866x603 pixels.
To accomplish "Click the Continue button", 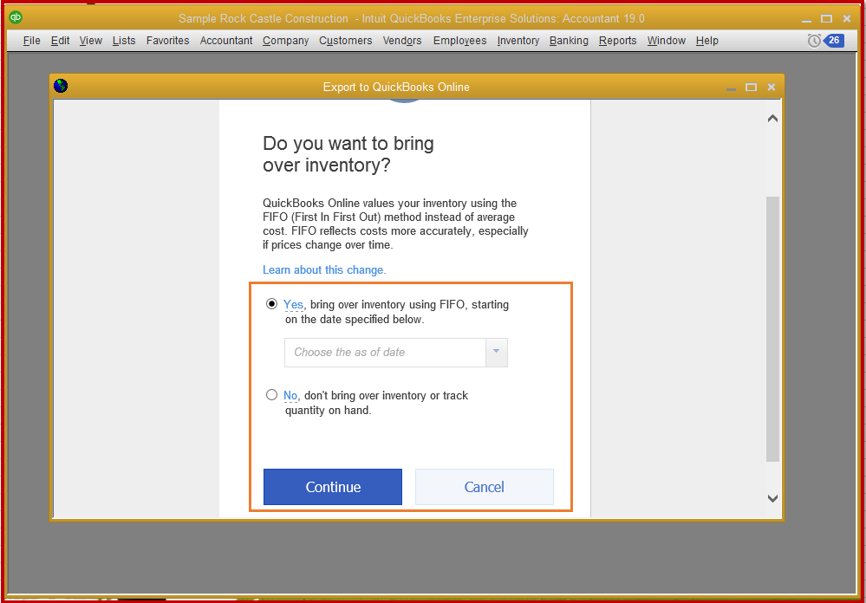I will pos(333,487).
